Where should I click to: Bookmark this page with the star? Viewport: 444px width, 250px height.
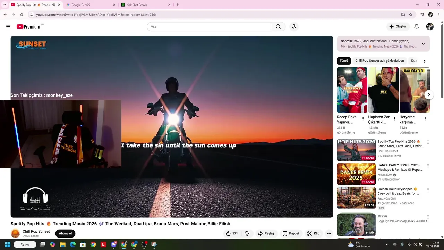(x=411, y=15)
